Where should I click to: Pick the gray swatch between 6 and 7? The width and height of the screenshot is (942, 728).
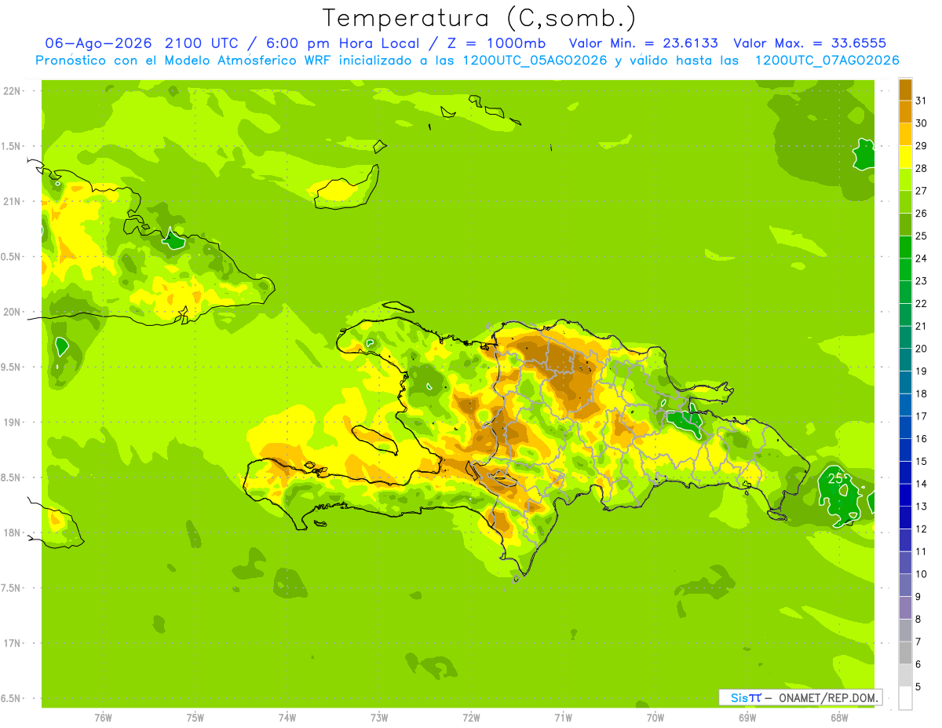pyautogui.click(x=905, y=653)
